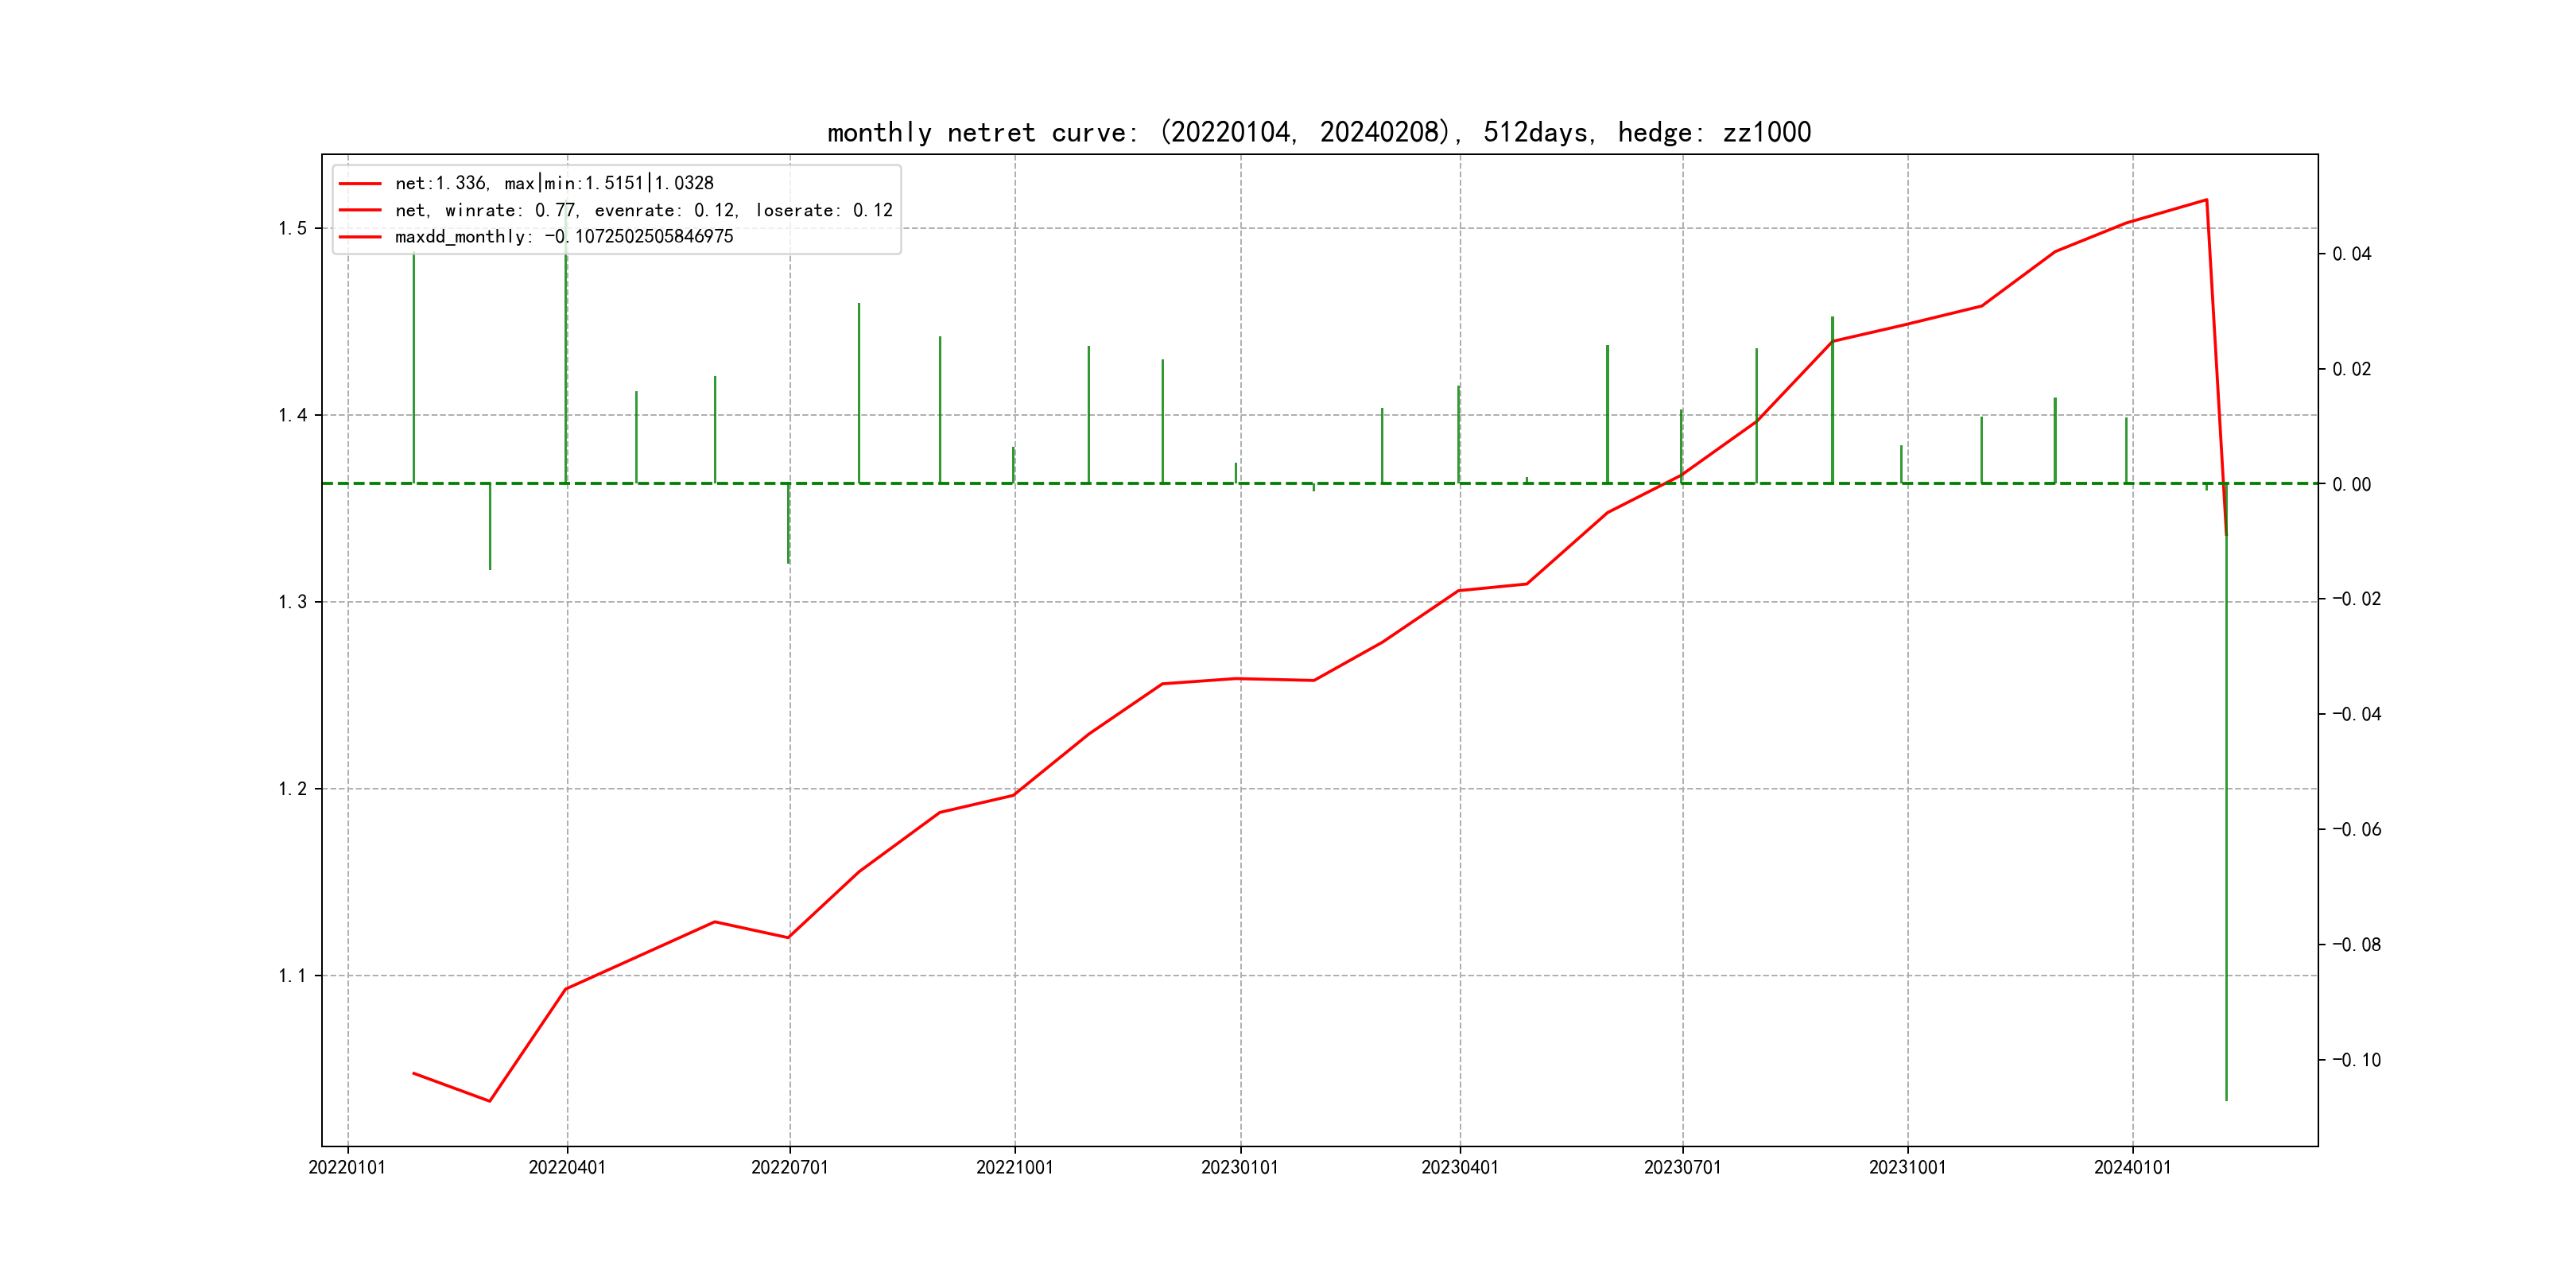Click the chart title text
The width and height of the screenshot is (2576, 1288).
pos(1318,132)
